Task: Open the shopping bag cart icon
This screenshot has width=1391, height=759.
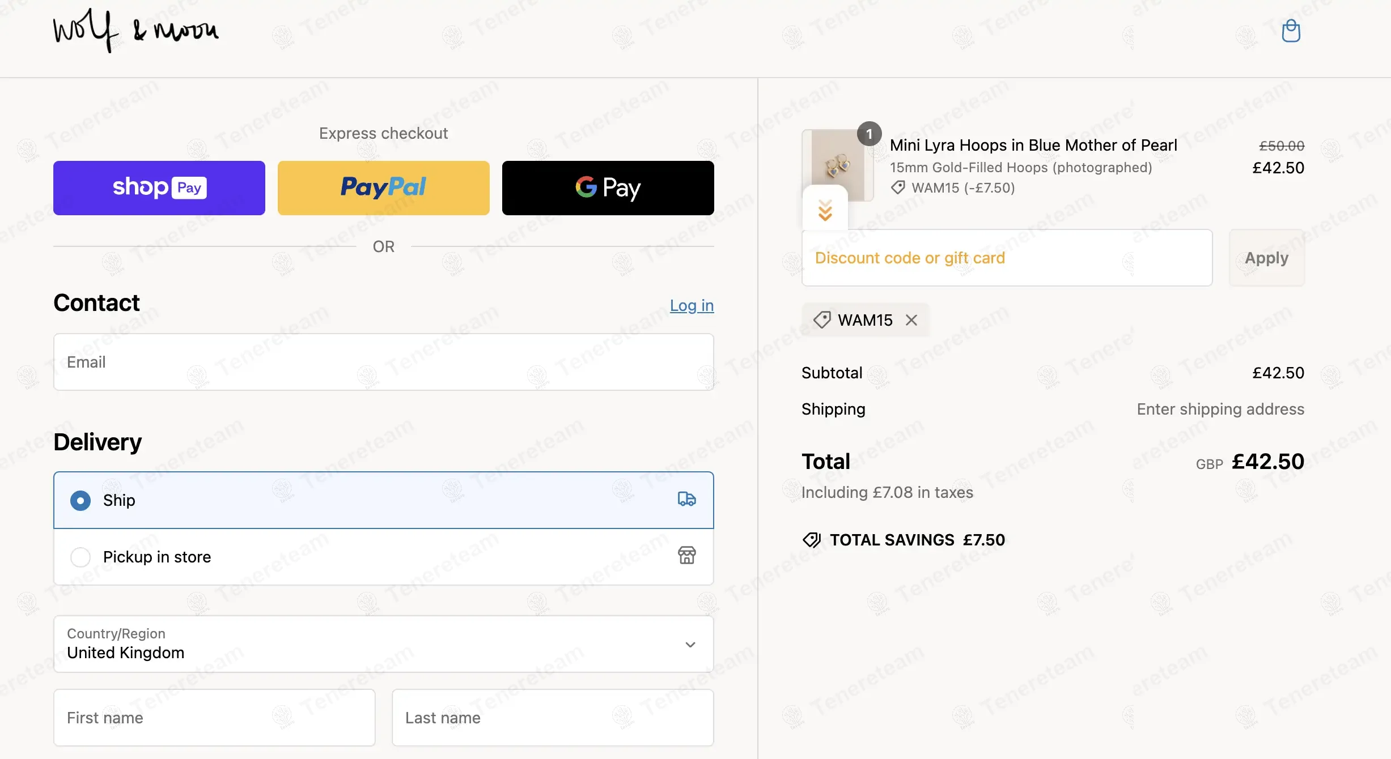Action: click(1291, 31)
